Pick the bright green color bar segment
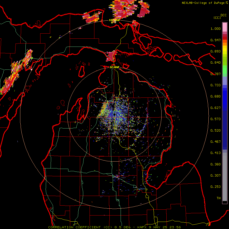Screen dimensions: 229x229 click(225, 69)
